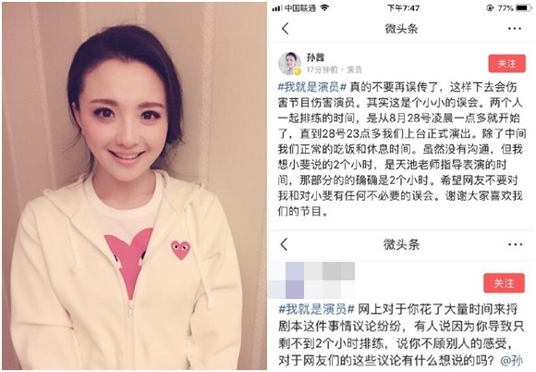Tap the battery icon in status bar
Viewport: 536px width, 372px height.
point(524,7)
